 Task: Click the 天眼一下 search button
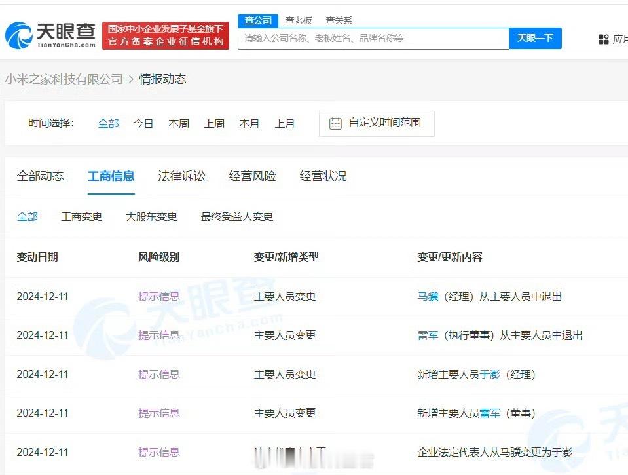point(535,39)
